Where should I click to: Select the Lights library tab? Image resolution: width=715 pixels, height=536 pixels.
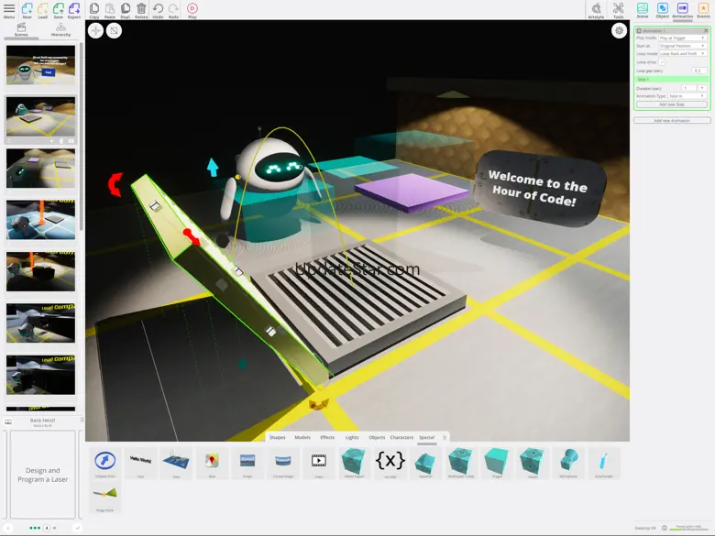(352, 437)
